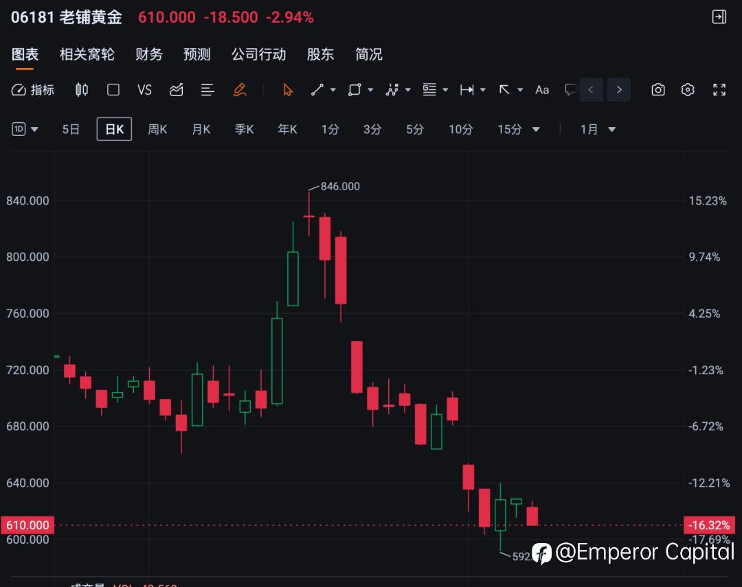Open the 15分 minute-interval dropdown arrow

536,129
